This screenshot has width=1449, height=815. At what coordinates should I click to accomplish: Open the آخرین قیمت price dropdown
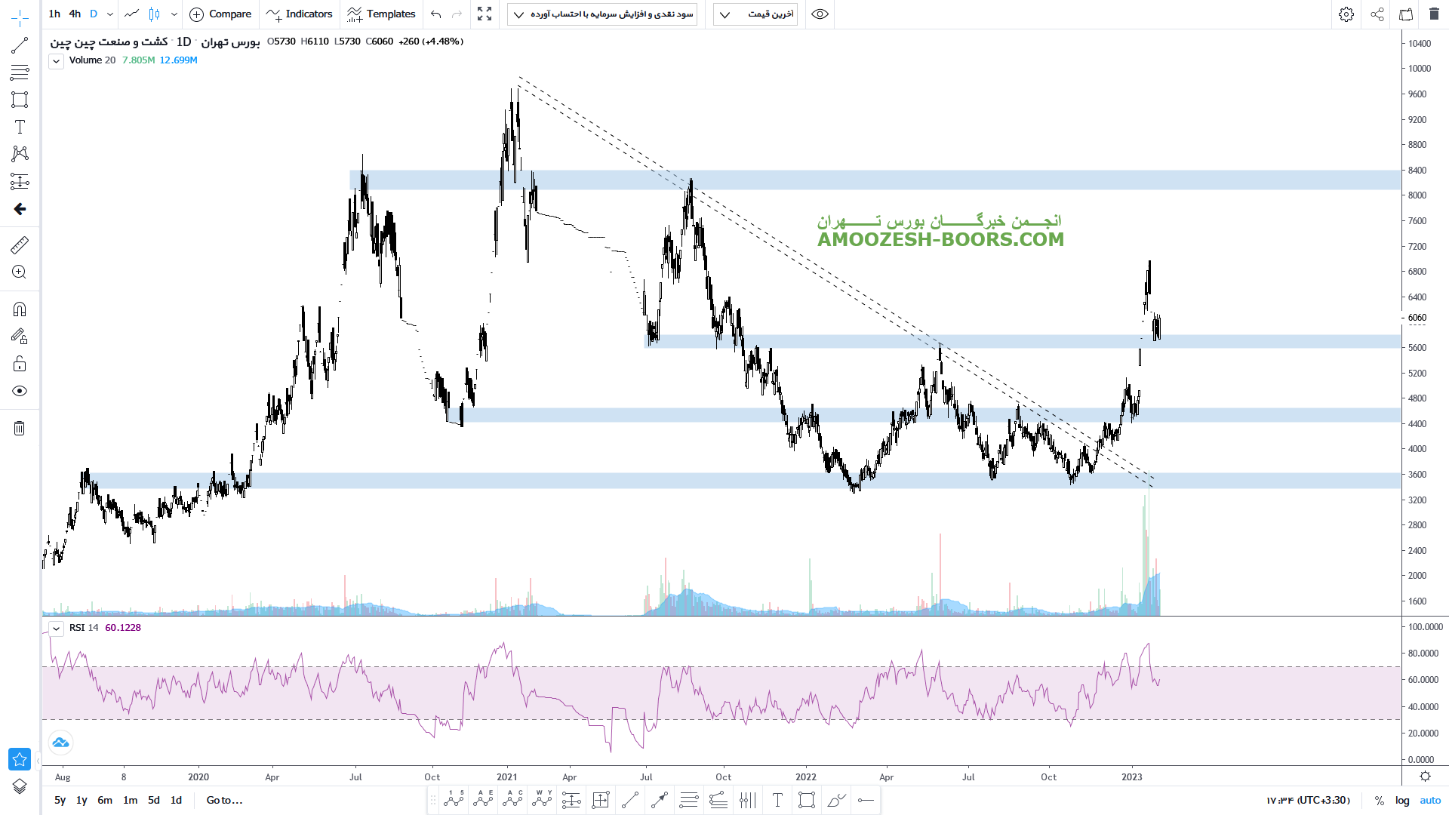pos(755,14)
